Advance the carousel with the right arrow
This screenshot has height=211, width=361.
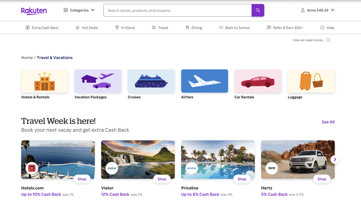(x=335, y=159)
